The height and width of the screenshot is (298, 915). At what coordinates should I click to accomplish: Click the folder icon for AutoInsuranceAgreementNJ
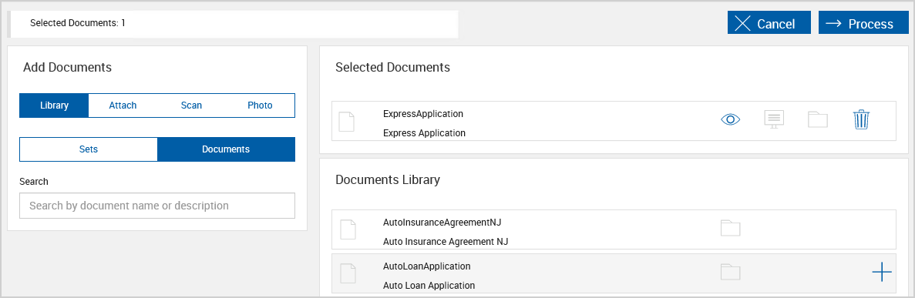(730, 228)
